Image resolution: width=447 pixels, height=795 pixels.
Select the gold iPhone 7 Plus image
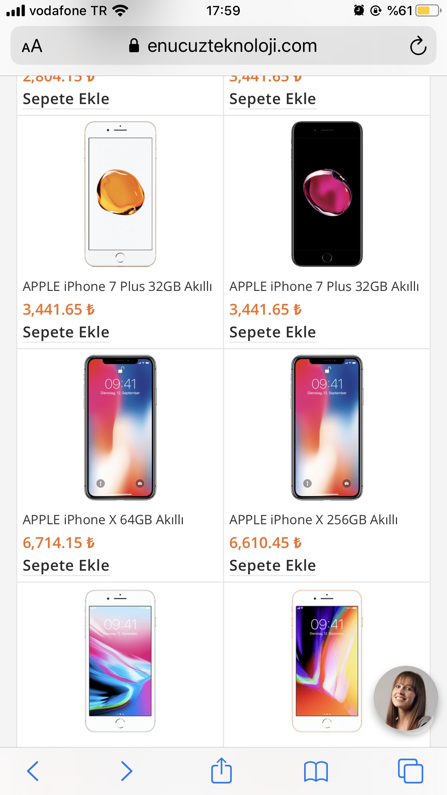[x=120, y=194]
